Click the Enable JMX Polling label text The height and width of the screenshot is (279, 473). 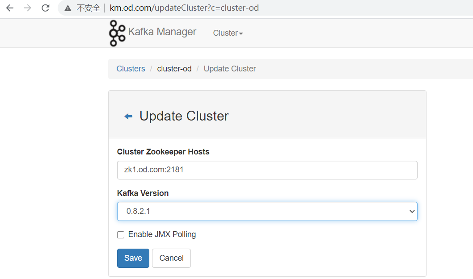point(162,234)
